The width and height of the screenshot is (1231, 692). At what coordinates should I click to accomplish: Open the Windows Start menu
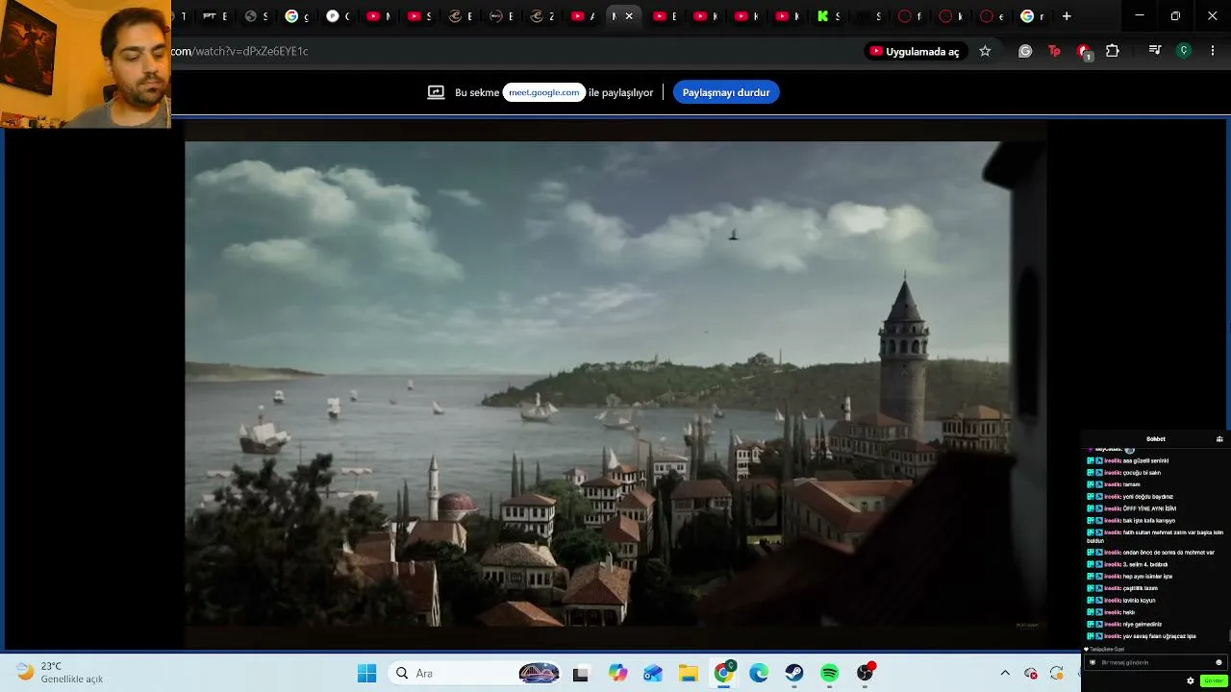pos(366,673)
